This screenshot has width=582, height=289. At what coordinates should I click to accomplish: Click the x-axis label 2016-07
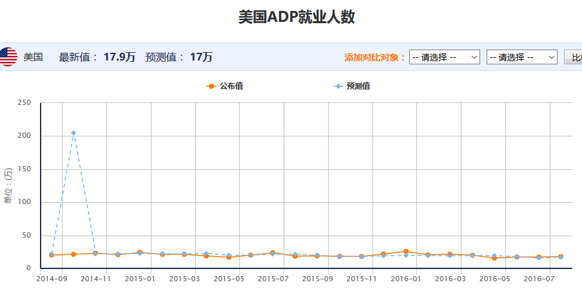539,279
